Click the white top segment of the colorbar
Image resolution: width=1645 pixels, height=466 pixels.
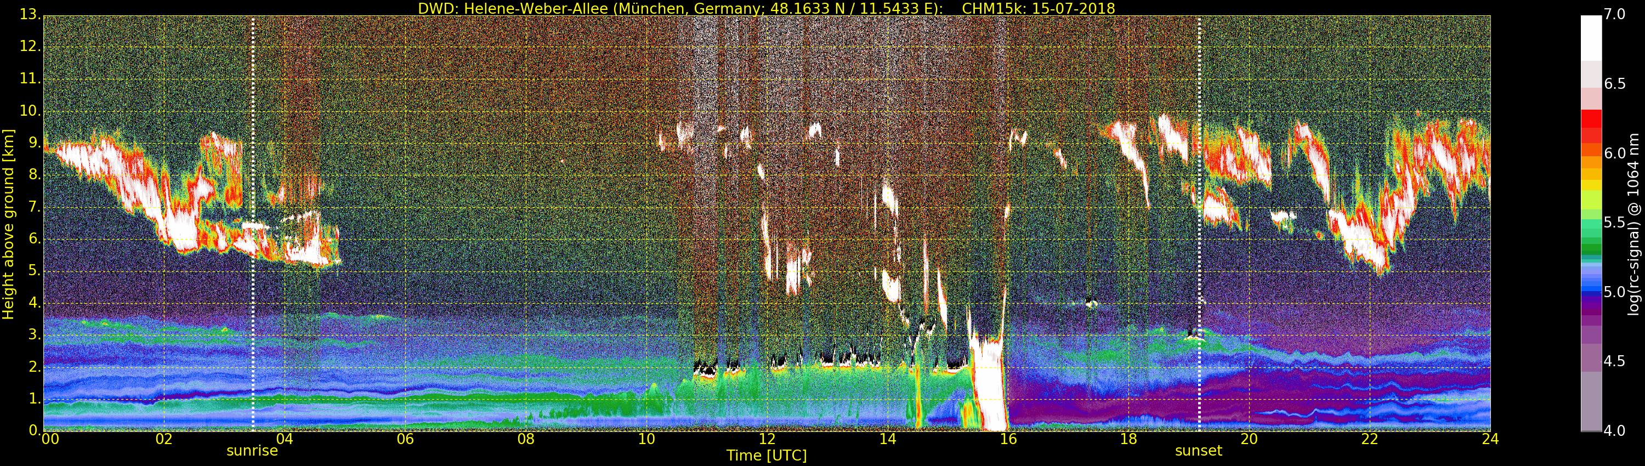[1591, 38]
